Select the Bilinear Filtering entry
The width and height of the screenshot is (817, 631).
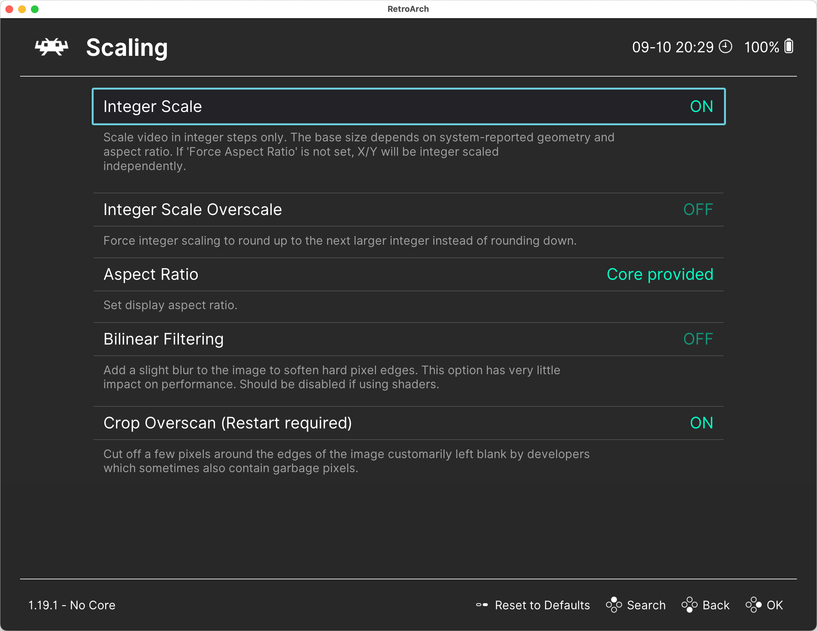[x=408, y=339]
